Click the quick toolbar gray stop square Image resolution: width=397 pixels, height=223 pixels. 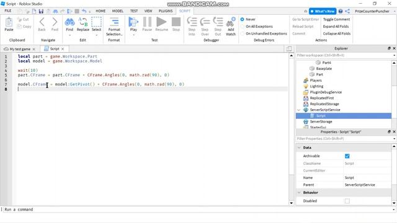point(77,11)
